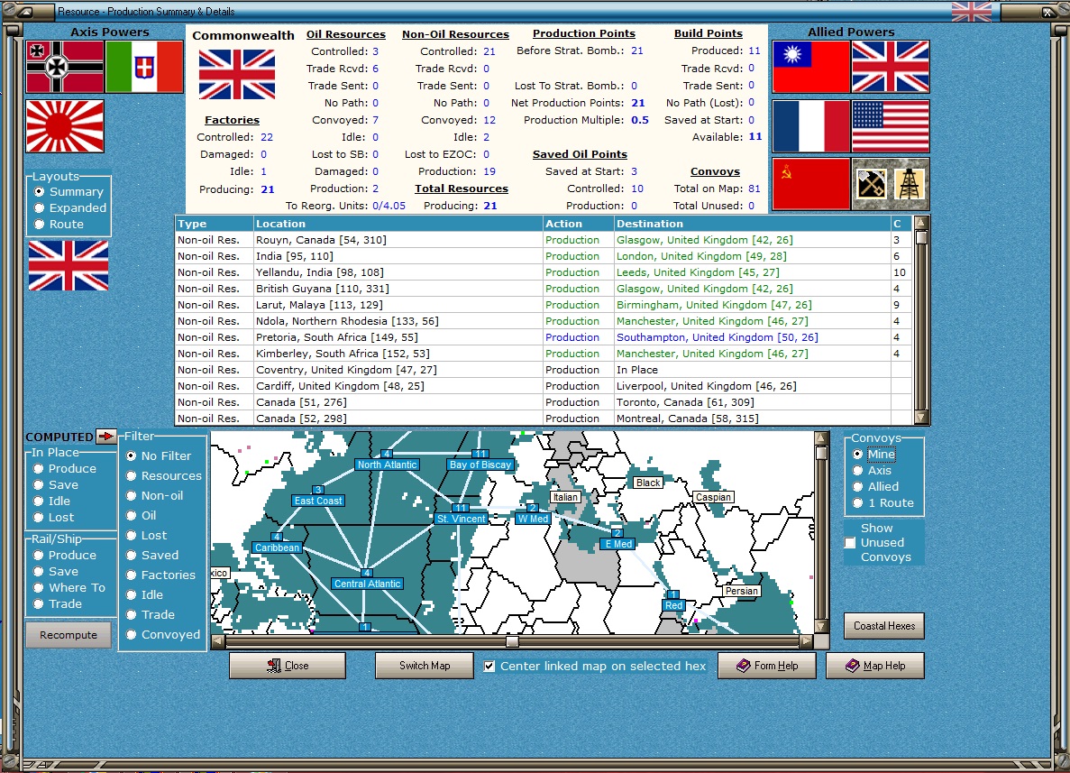This screenshot has width=1070, height=773.
Task: Click map vertical scrollbar thumb
Action: (821, 453)
